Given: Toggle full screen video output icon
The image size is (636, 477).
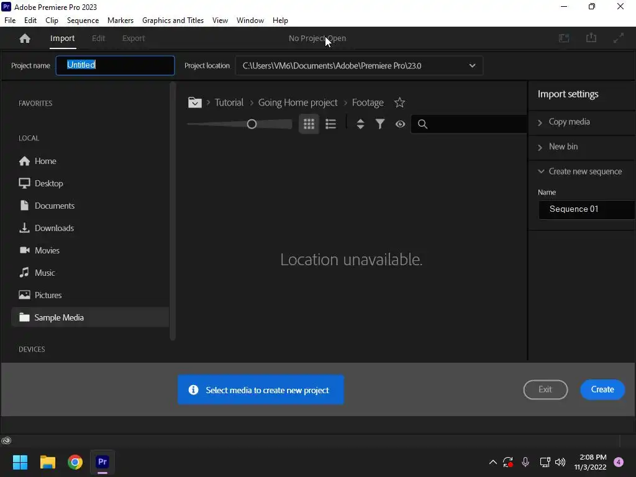Looking at the screenshot, I should coord(619,38).
